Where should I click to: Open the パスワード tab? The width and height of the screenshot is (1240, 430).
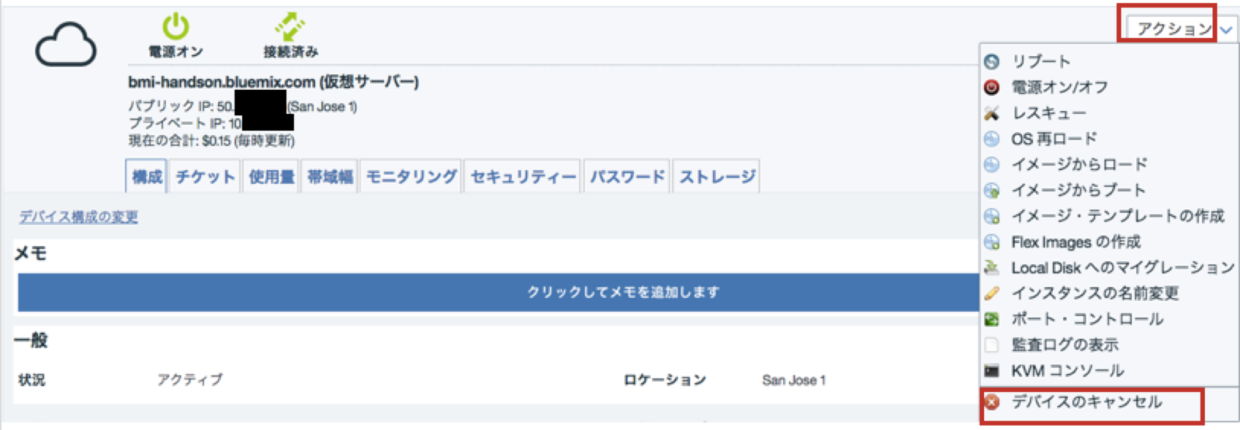(x=627, y=177)
